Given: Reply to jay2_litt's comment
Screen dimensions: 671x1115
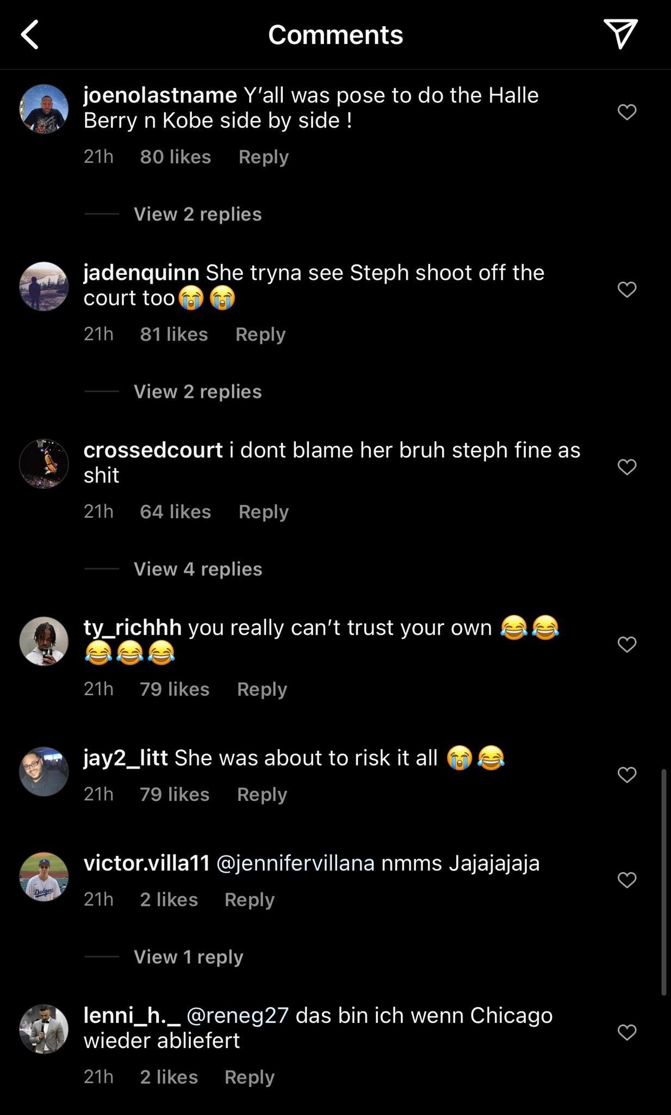Looking at the screenshot, I should tap(262, 794).
